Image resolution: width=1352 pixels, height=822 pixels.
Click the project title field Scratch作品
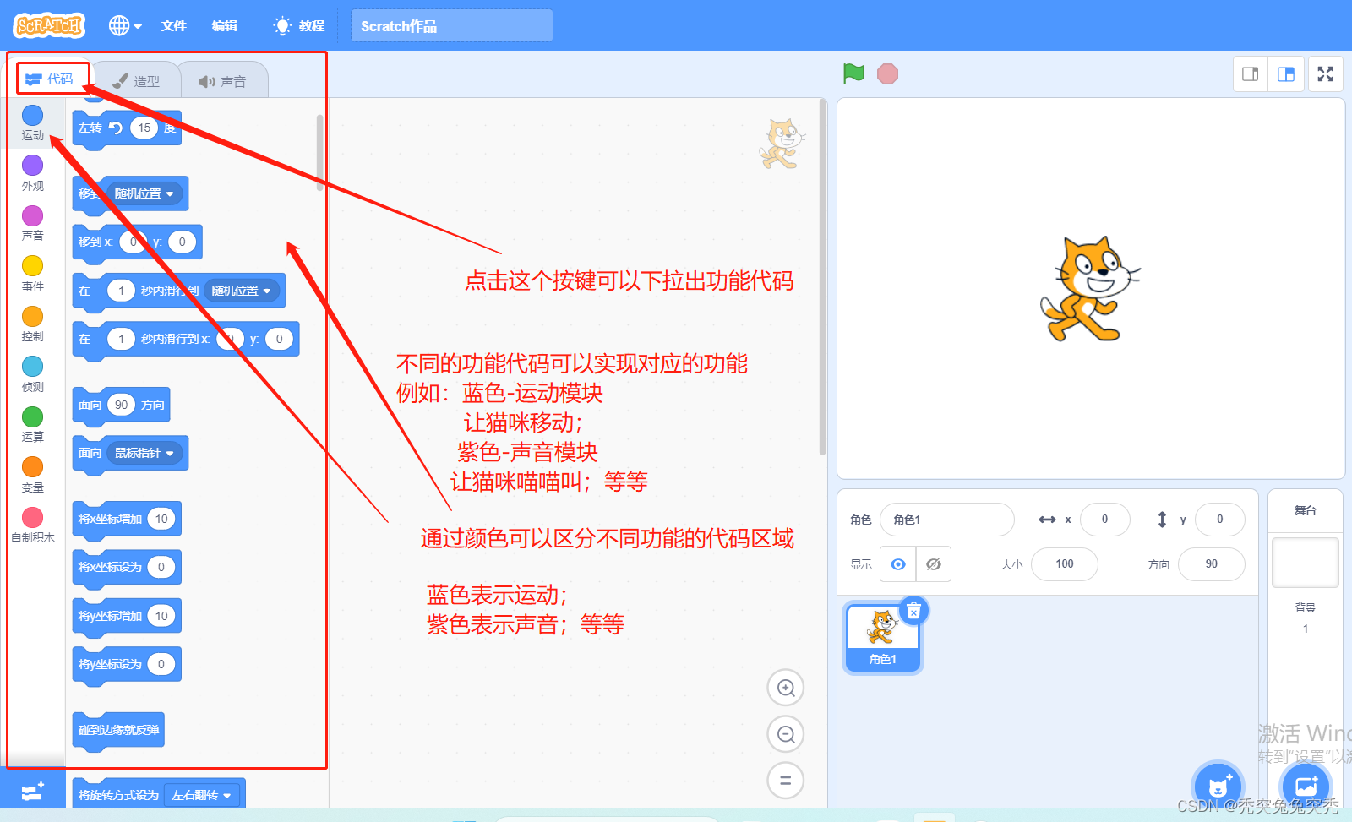(452, 25)
